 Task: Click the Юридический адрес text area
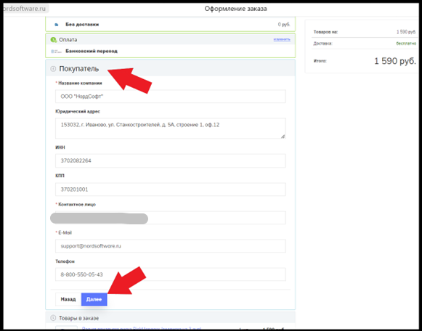tap(171, 128)
